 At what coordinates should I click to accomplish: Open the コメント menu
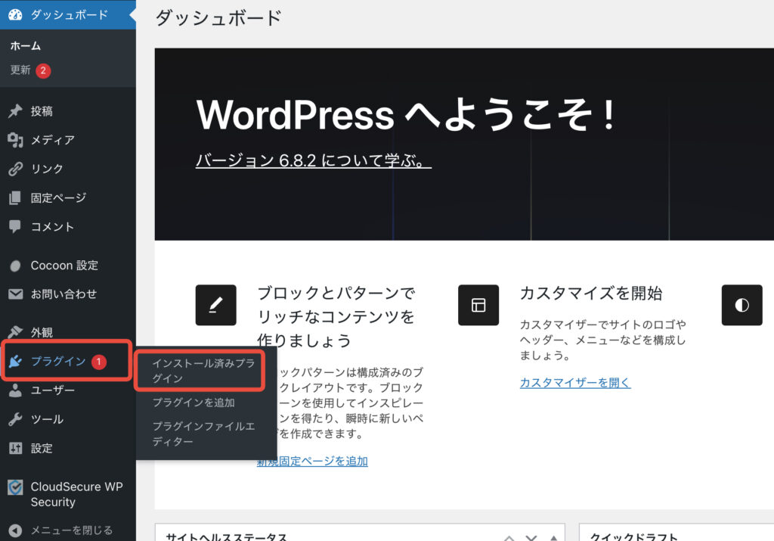click(x=67, y=227)
